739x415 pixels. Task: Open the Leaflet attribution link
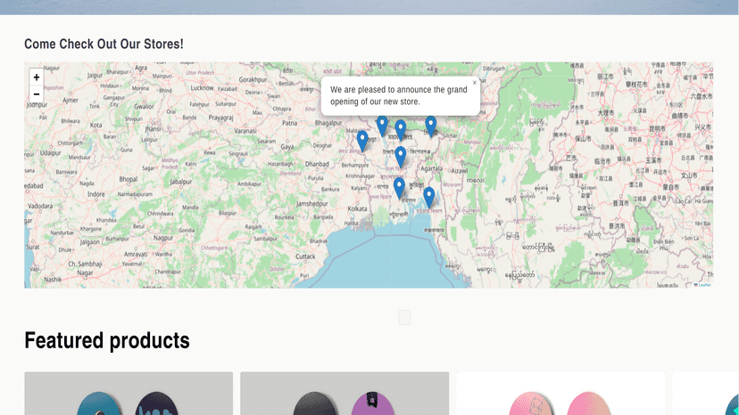[x=704, y=285]
